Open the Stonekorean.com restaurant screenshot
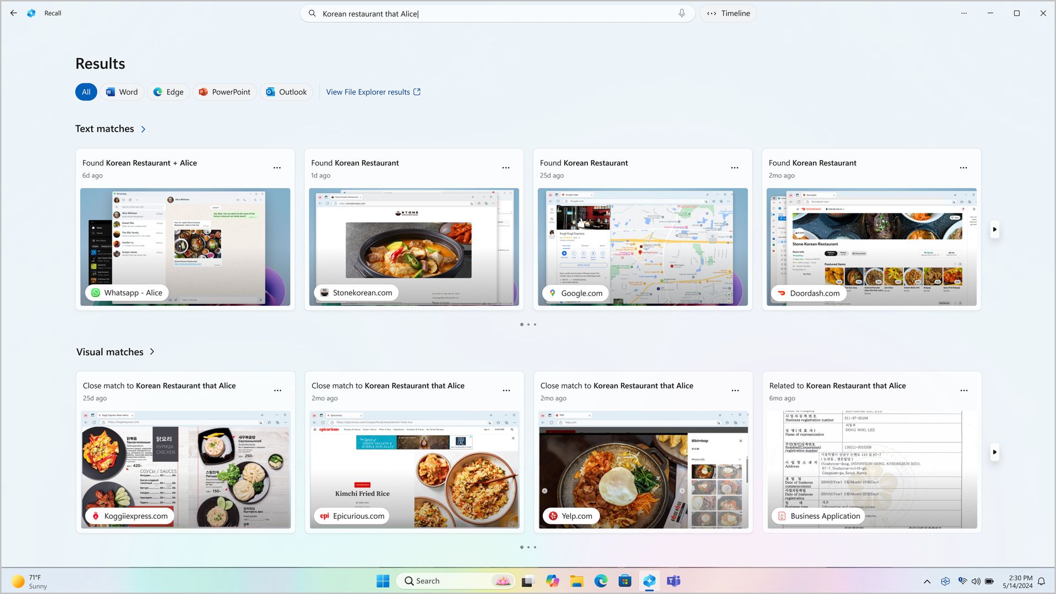 click(414, 246)
